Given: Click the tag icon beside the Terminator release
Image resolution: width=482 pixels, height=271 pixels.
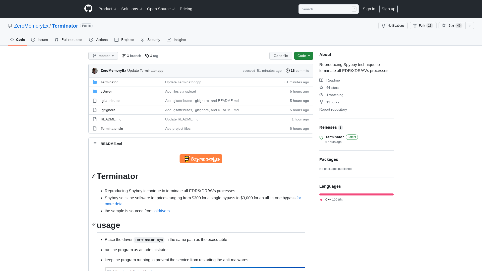Looking at the screenshot, I should 321,138.
